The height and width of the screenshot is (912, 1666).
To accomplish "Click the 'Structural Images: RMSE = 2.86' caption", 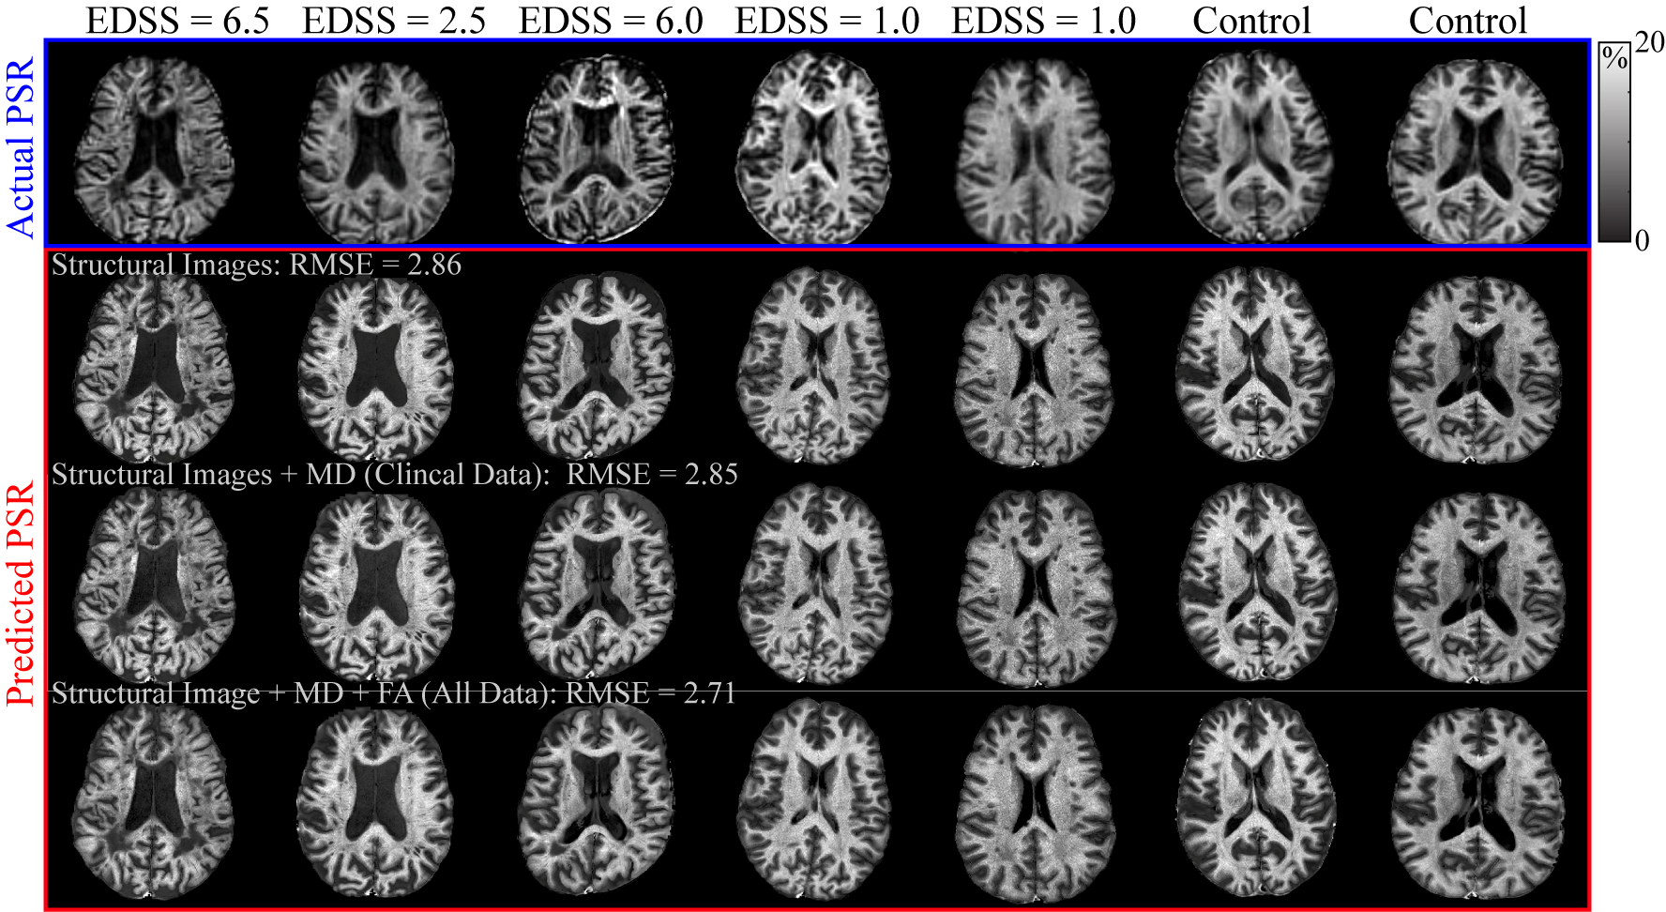I will point(256,266).
